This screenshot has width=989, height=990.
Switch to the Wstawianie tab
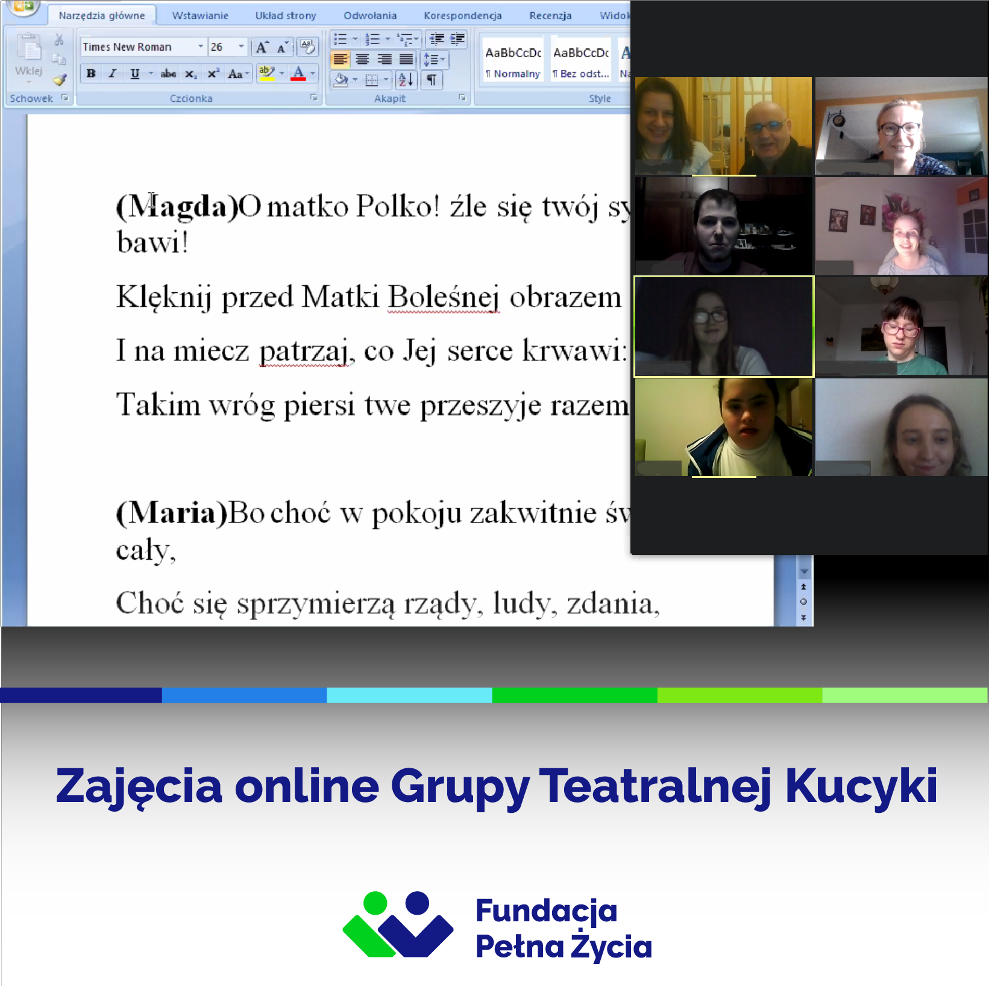point(200,16)
